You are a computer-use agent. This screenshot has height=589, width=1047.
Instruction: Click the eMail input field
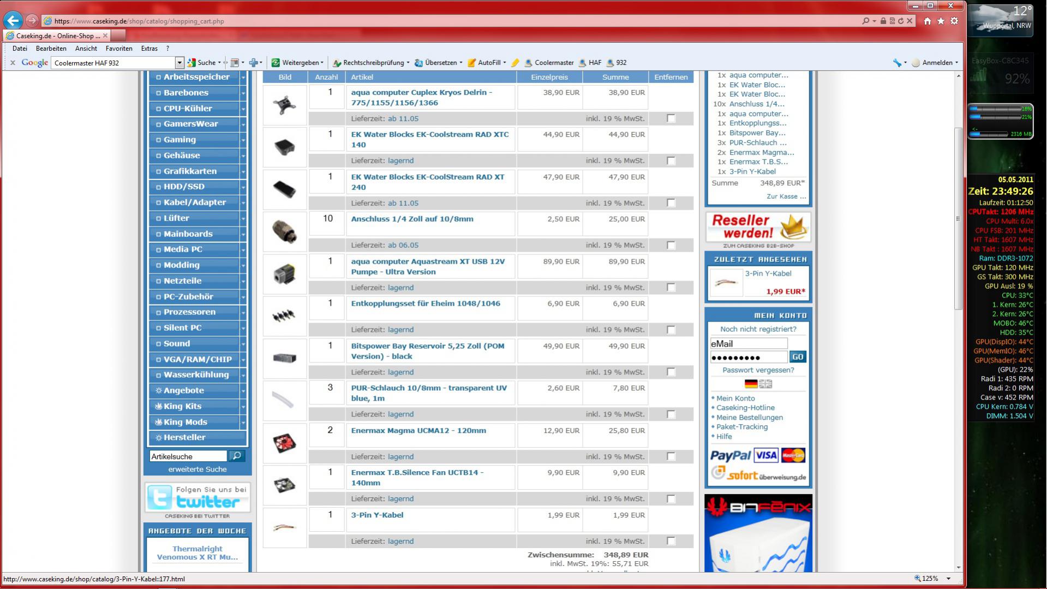click(749, 343)
